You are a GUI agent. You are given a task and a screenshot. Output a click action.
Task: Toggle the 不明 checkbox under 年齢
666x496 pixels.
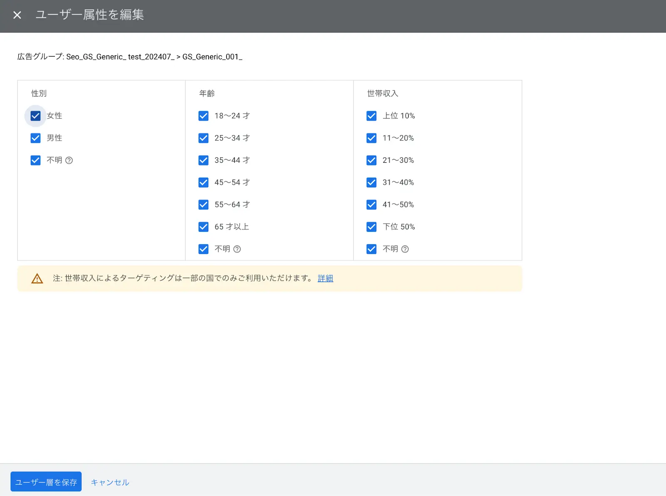point(203,249)
